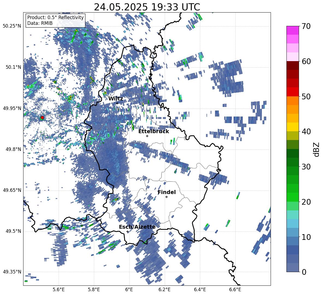Viewport: 323px width, 295px height.
Task: Click the dark green swatch near 30 dBZ
Action: point(292,162)
